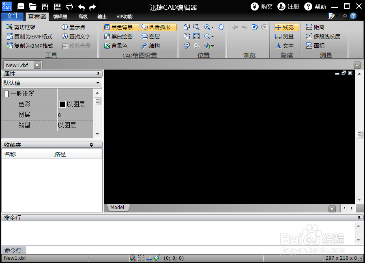
Task: Select the hand pan tool
Action: coord(221,27)
